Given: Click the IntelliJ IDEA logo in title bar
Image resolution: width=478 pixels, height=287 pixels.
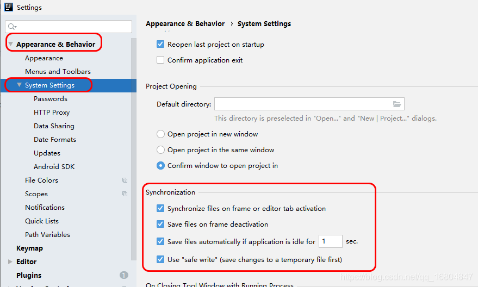Looking at the screenshot, I should (9, 7).
